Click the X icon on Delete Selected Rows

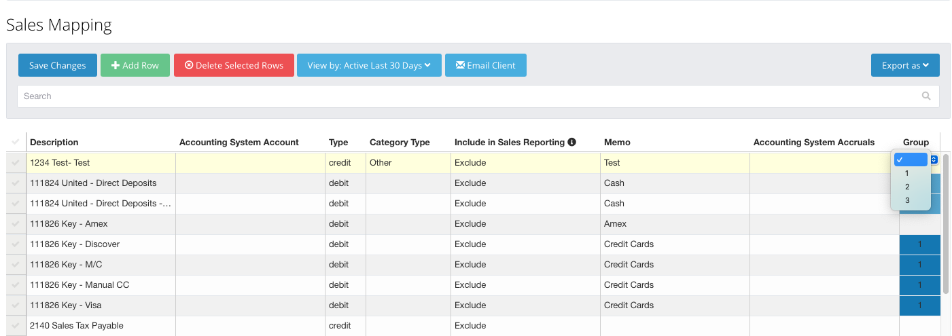[x=189, y=66]
